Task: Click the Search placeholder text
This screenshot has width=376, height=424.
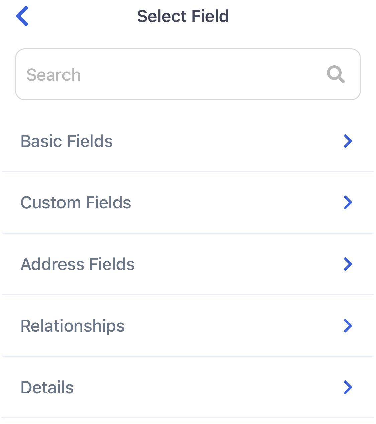Action: pyautogui.click(x=53, y=75)
